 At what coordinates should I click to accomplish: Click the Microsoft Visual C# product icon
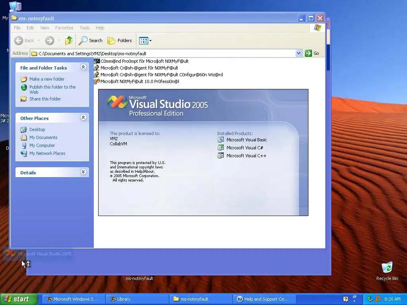click(x=221, y=148)
